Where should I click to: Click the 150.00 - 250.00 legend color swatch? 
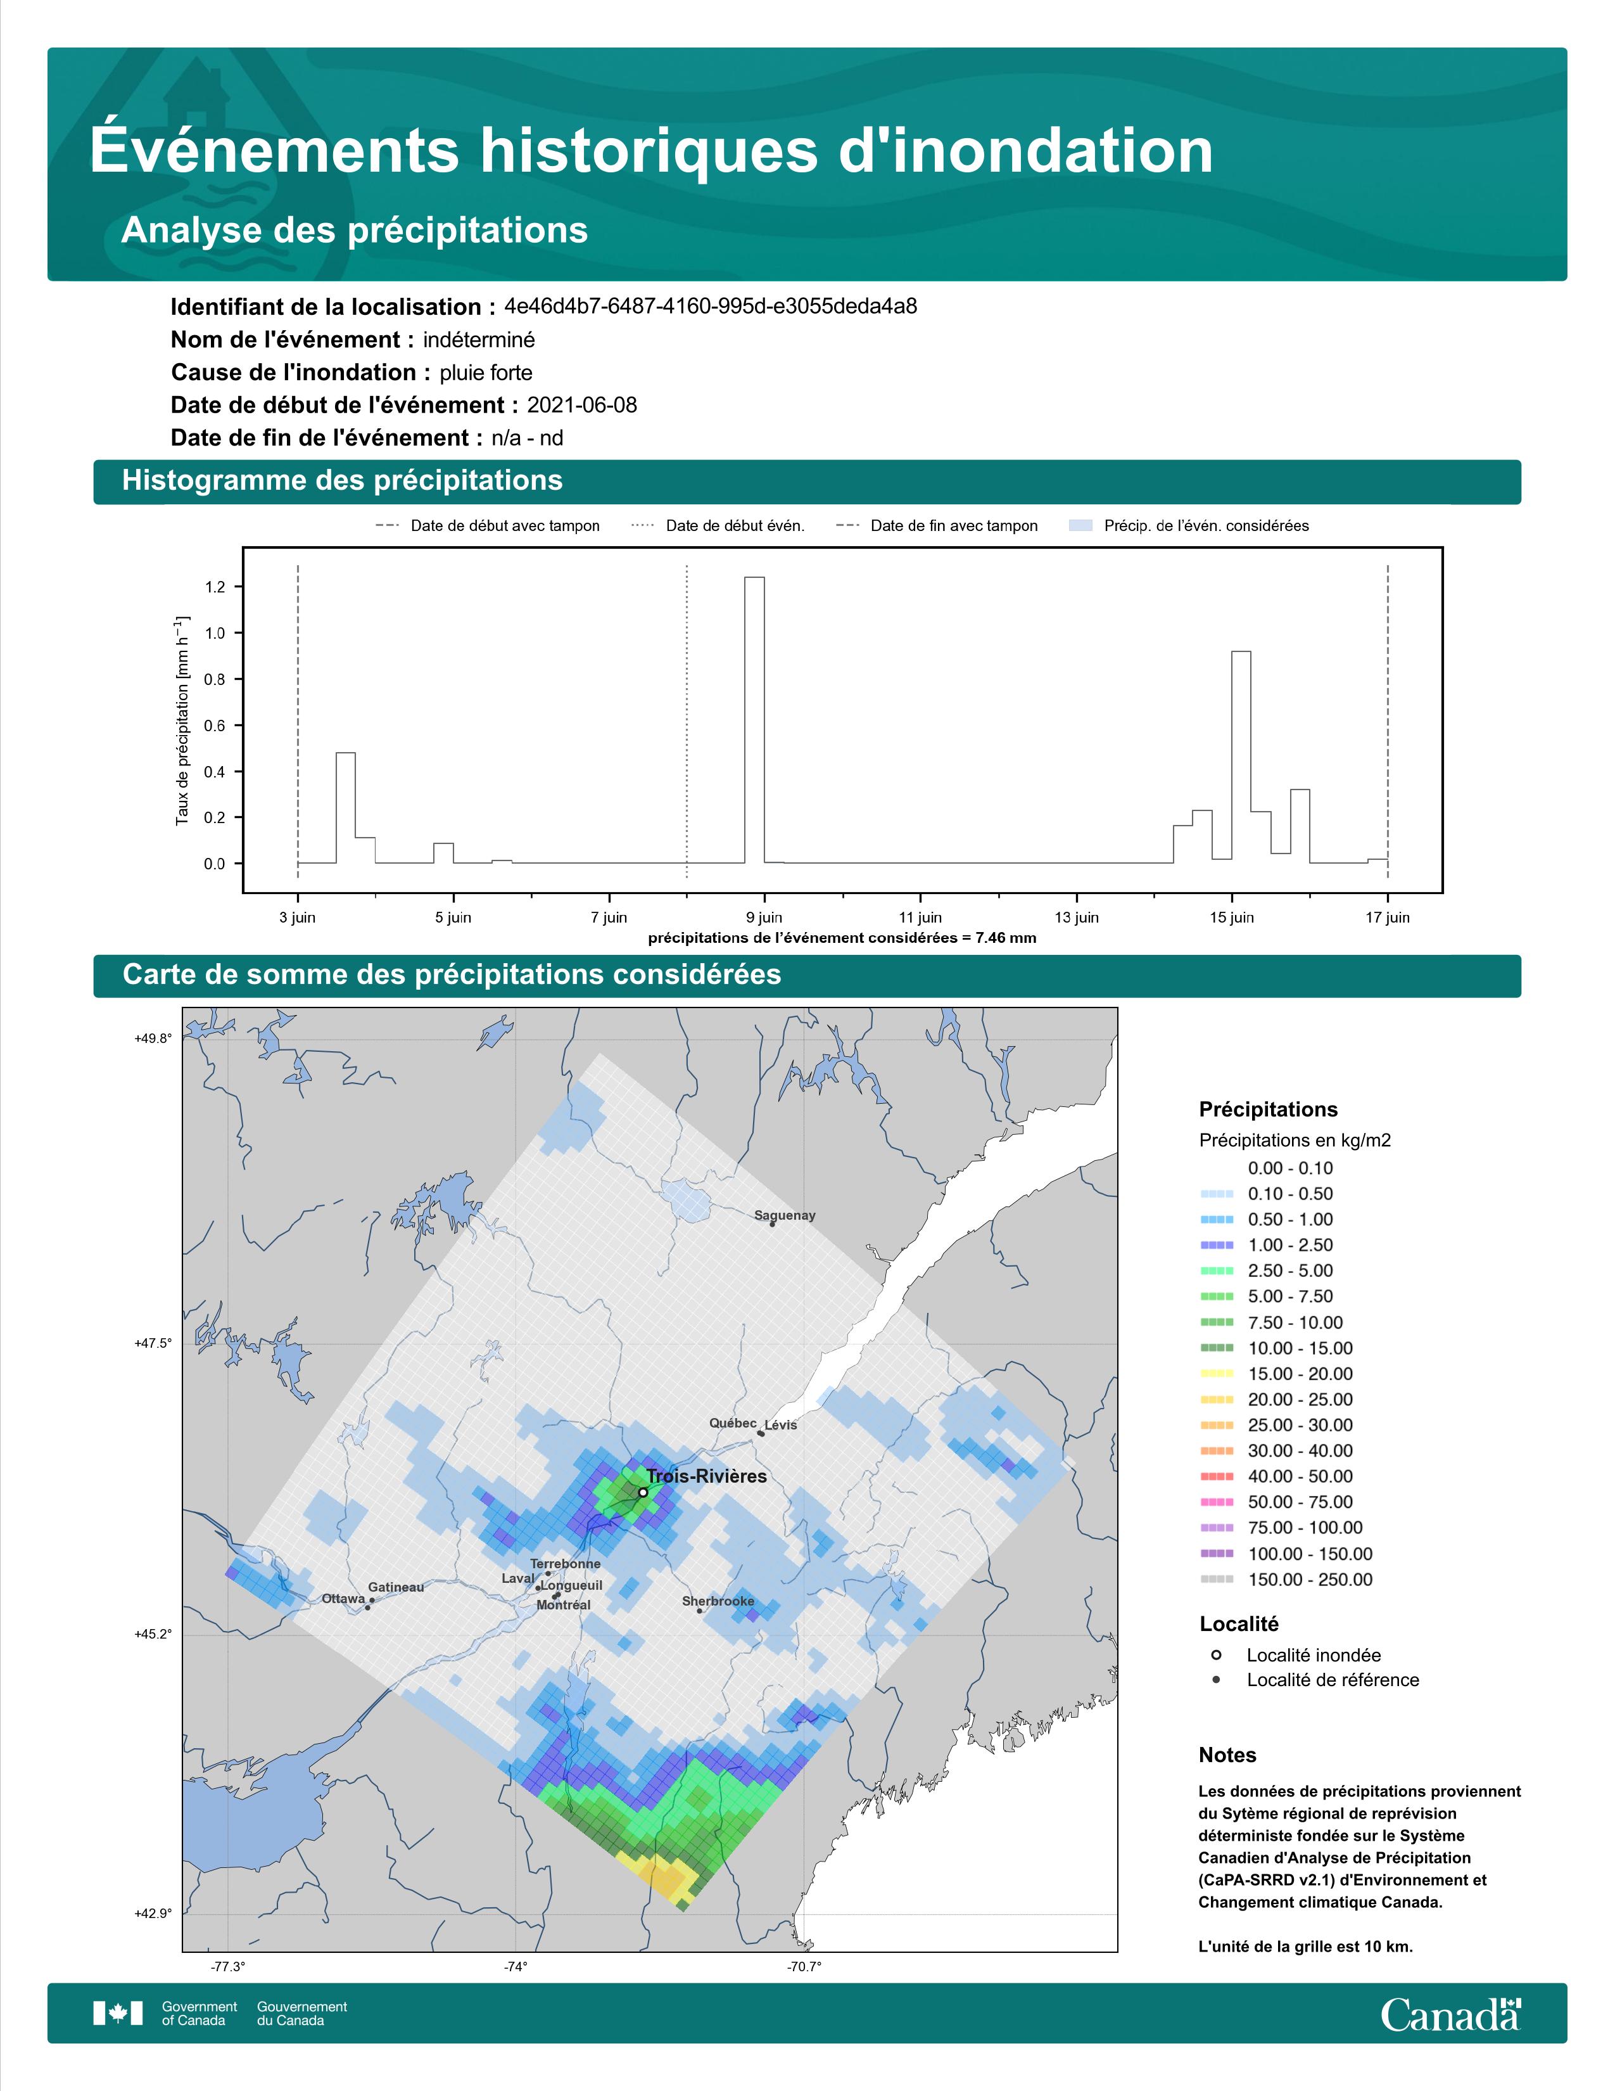point(1217,1580)
